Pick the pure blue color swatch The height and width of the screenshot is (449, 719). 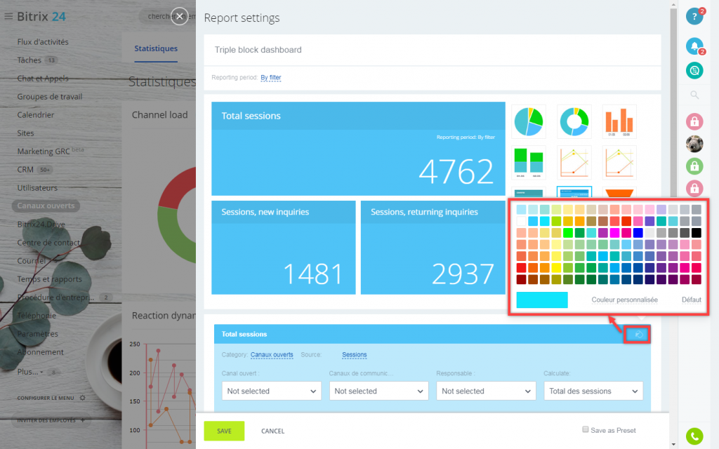[x=638, y=233]
